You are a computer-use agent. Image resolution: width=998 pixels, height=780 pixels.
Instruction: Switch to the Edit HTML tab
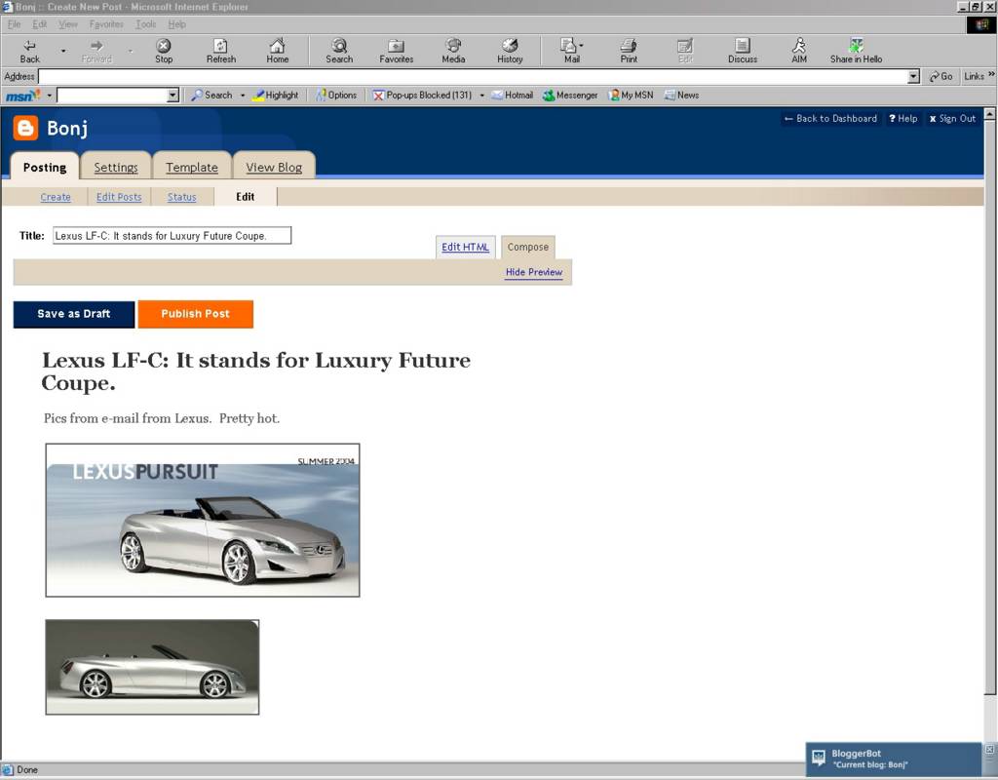point(465,247)
